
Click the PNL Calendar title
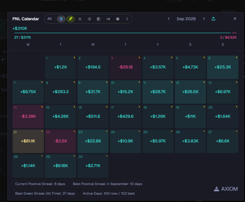coord(25,19)
